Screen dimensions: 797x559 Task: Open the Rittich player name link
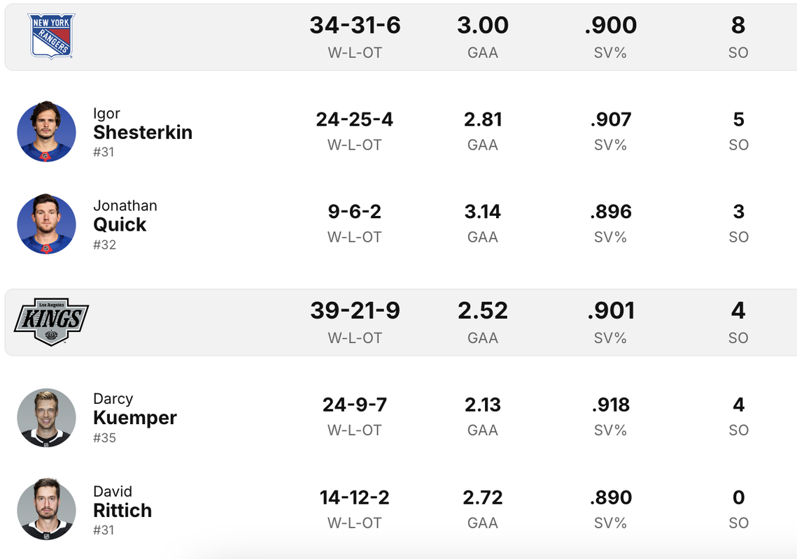122,510
